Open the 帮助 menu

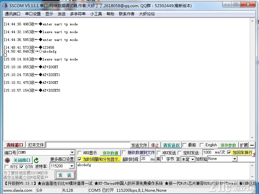[110, 14]
